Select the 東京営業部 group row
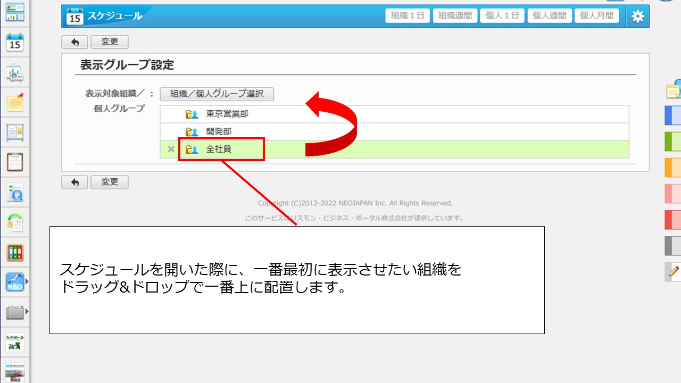 coord(395,114)
